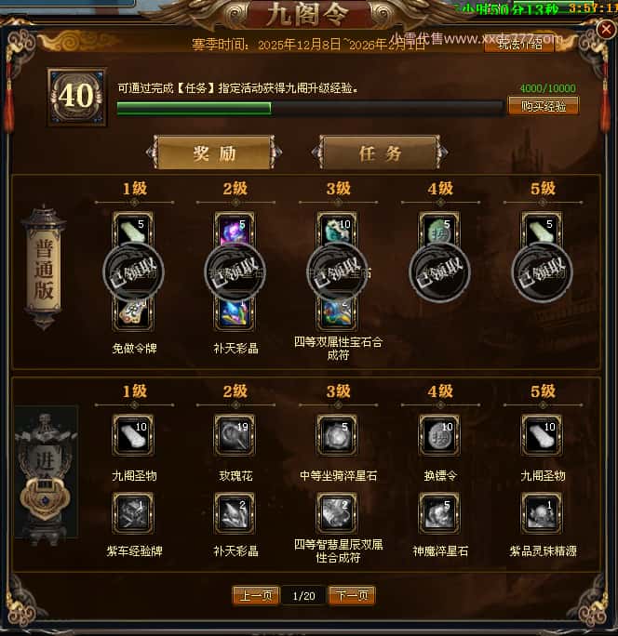Select the 神魔淬星石 reward icon
This screenshot has height=636, width=618.
point(439,513)
